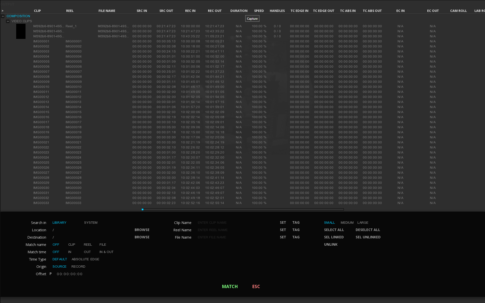Set Match name to CLIP
This screenshot has width=485, height=303.
(71, 244)
